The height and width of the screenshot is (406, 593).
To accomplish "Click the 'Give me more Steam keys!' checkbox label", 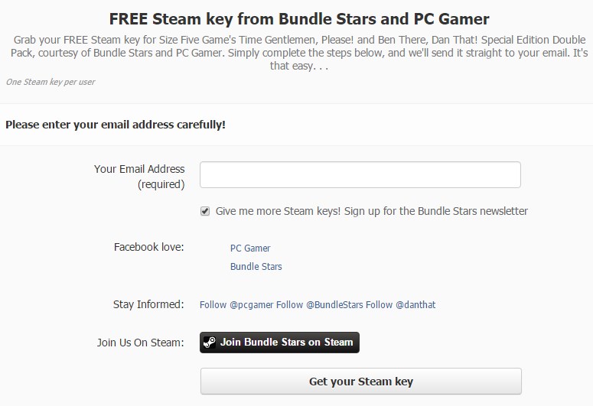I will (x=371, y=211).
